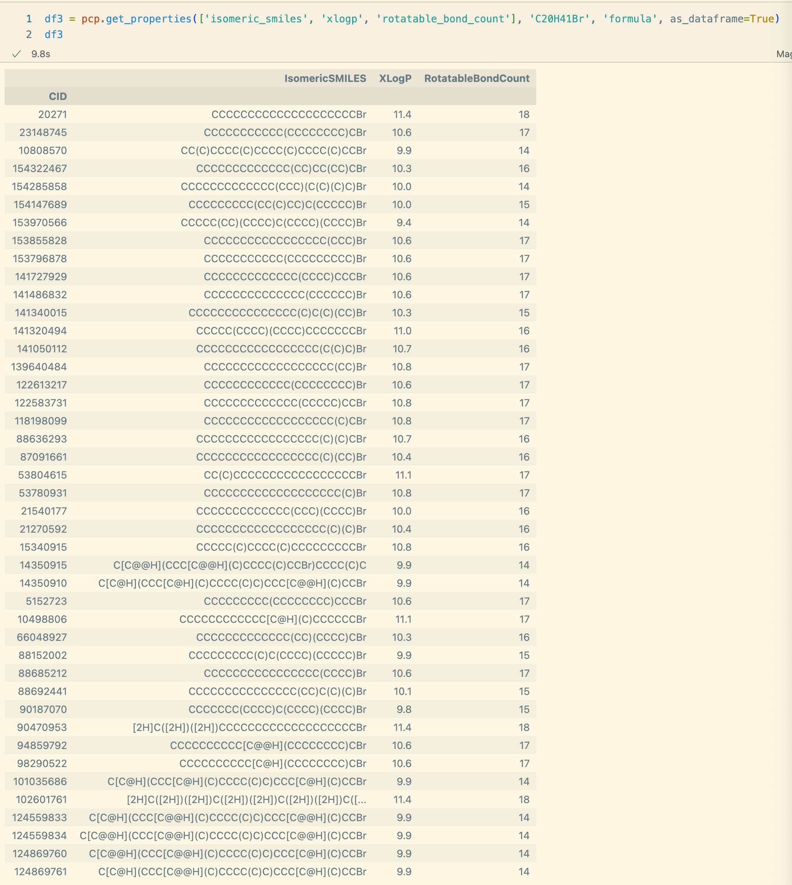Screen dimensions: 792x885
Task: Click XLogP value 9.4 for CID 153970566
Action: [x=404, y=223]
